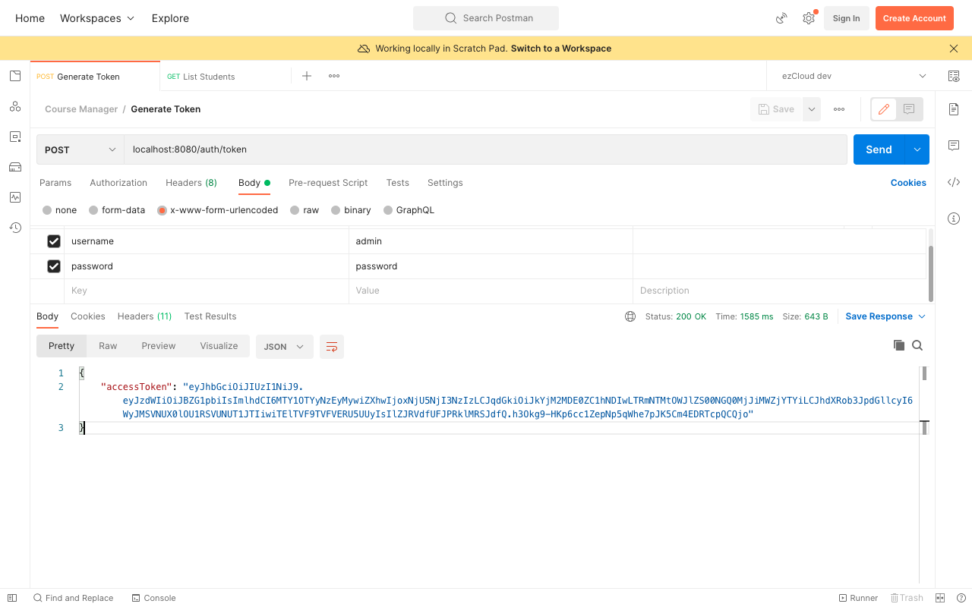Click Switch to a Workspace link
The width and height of the screenshot is (972, 607).
561,49
